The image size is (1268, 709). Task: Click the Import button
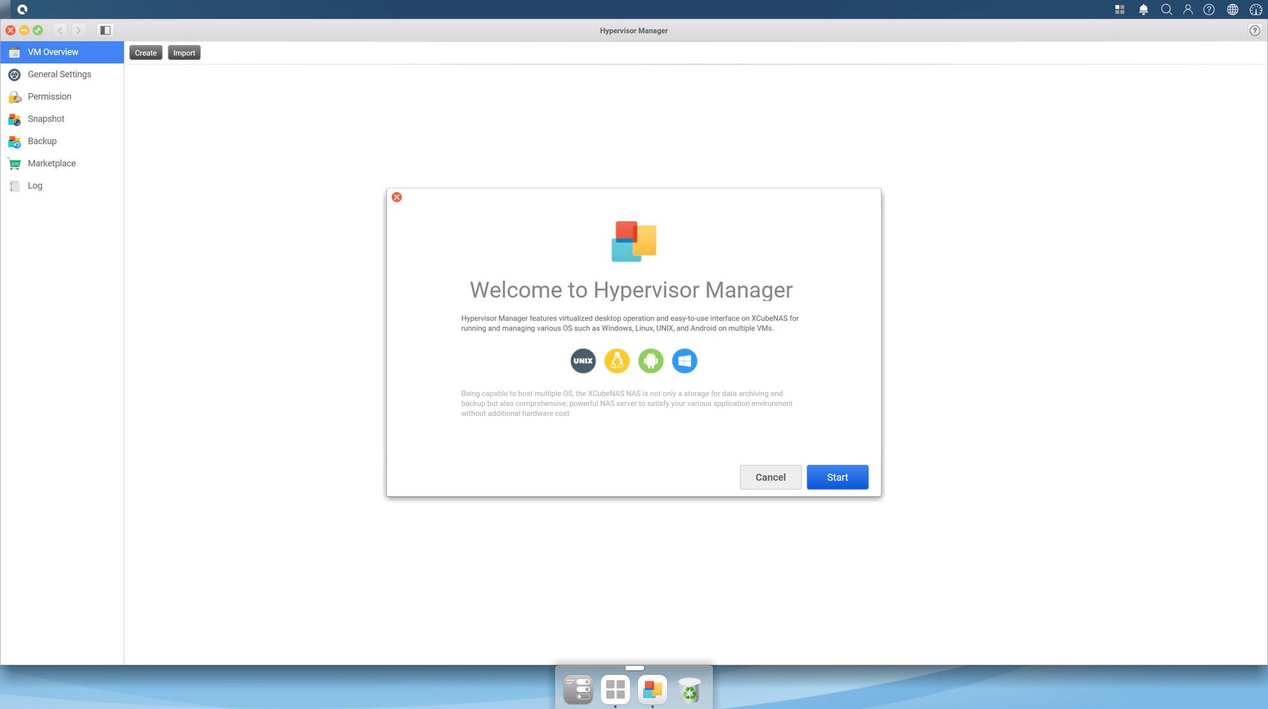point(184,53)
